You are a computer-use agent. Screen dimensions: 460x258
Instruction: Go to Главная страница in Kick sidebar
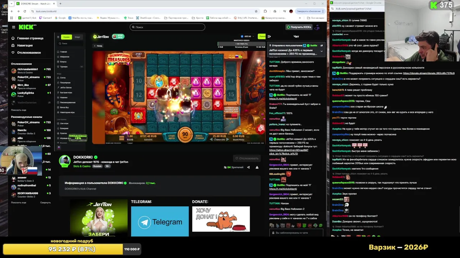27,38
